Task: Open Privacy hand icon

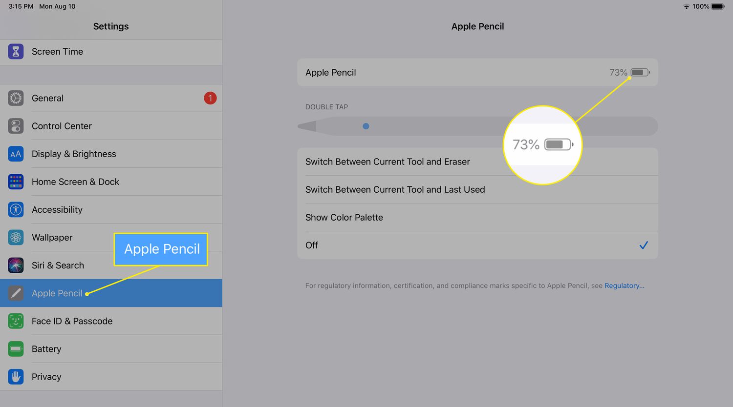Action: coord(16,377)
